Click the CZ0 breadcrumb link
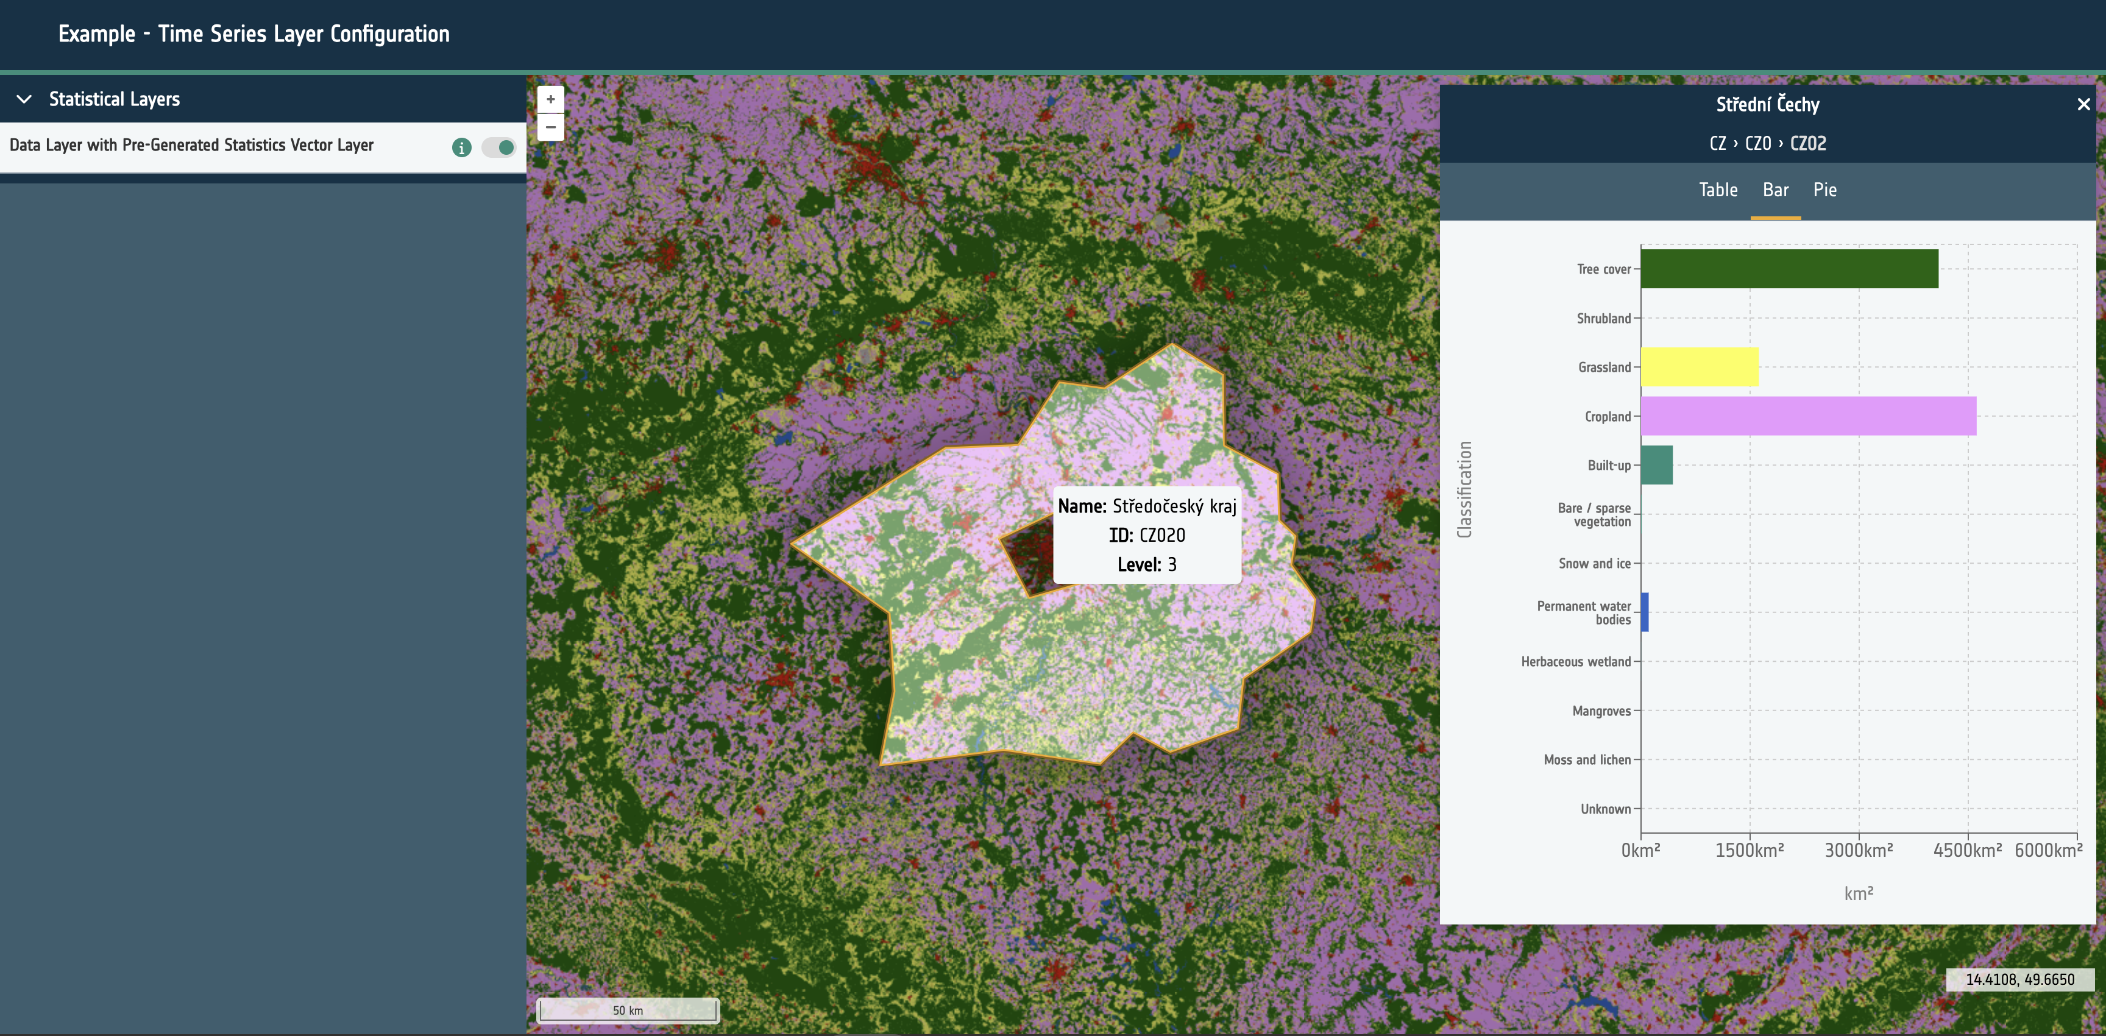This screenshot has height=1036, width=2106. point(1757,143)
